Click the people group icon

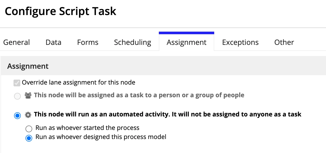28,95
